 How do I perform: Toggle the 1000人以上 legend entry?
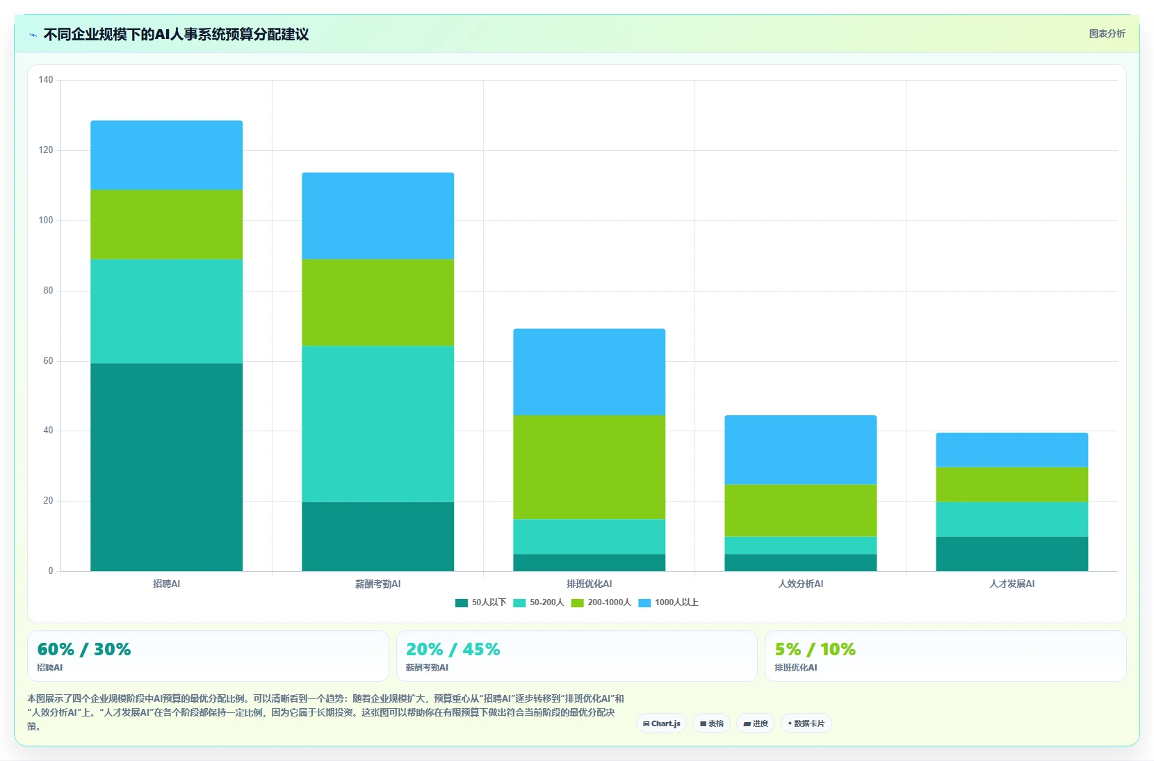[x=668, y=602]
